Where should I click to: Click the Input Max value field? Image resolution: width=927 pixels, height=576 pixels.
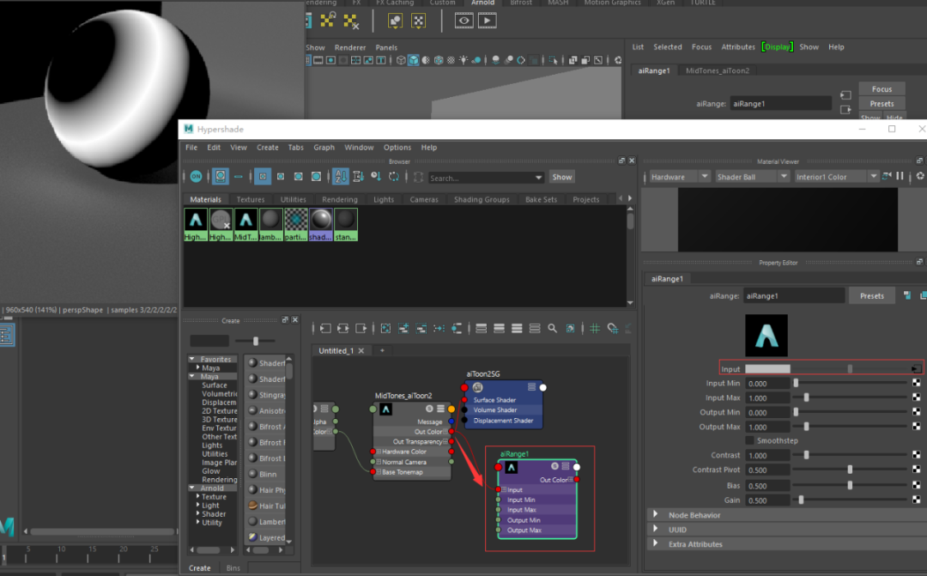pyautogui.click(x=767, y=398)
